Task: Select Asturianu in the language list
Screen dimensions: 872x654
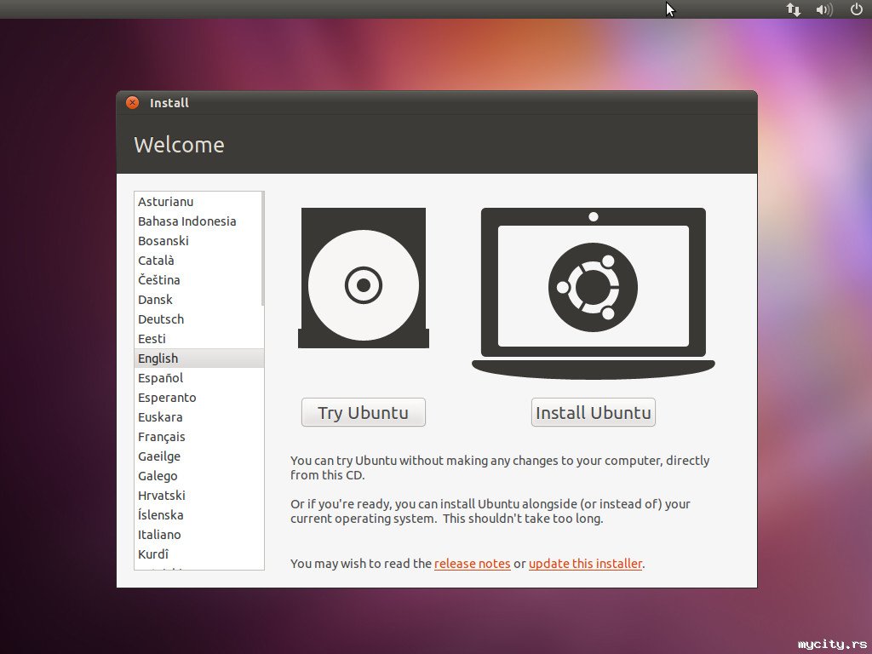Action: point(198,202)
